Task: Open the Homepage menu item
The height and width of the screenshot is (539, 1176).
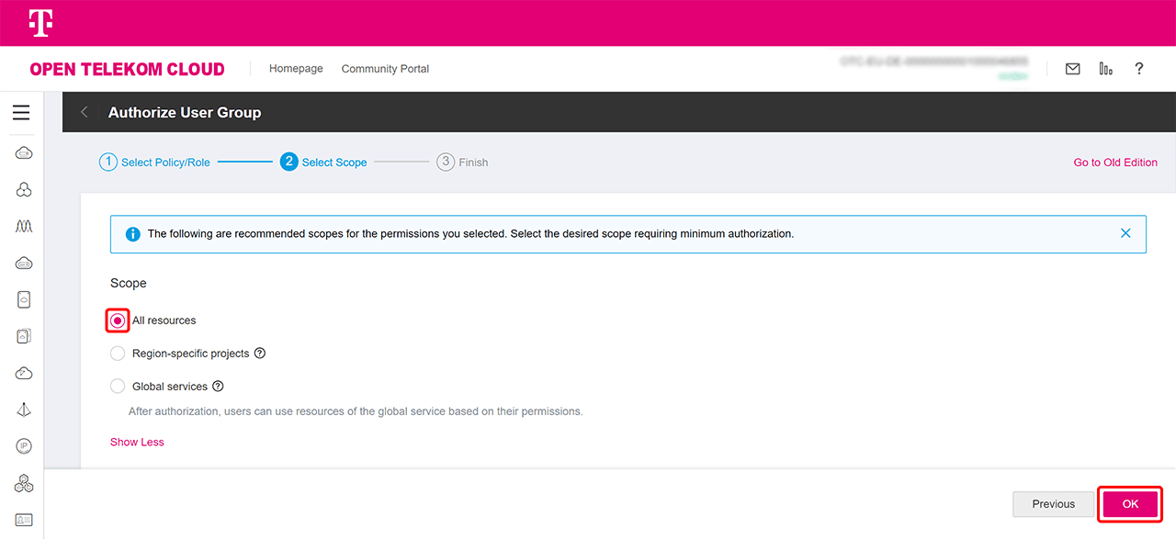Action: [296, 69]
